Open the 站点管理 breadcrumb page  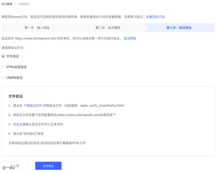(7, 4)
